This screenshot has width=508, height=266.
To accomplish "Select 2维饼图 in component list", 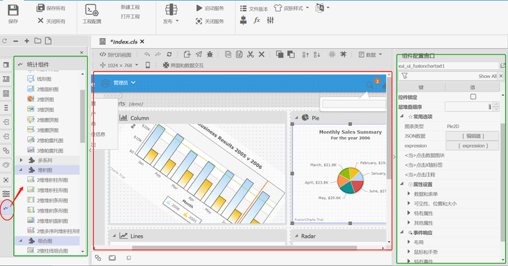I will [x=45, y=99].
